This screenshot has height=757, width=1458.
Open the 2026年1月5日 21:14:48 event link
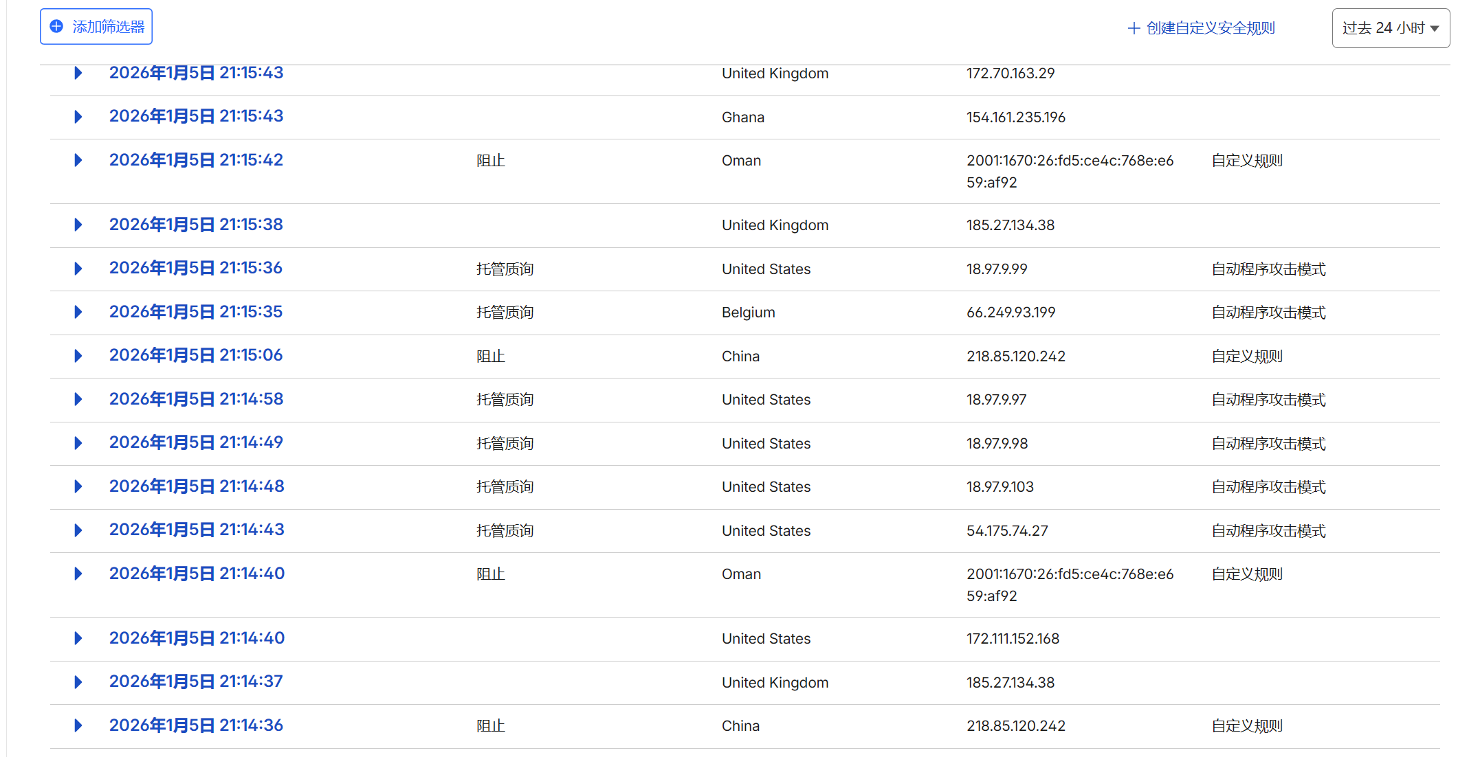[197, 486]
